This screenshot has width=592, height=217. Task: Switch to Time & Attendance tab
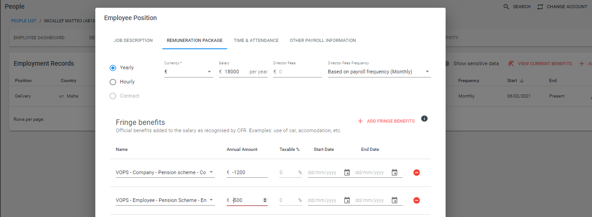pos(256,41)
